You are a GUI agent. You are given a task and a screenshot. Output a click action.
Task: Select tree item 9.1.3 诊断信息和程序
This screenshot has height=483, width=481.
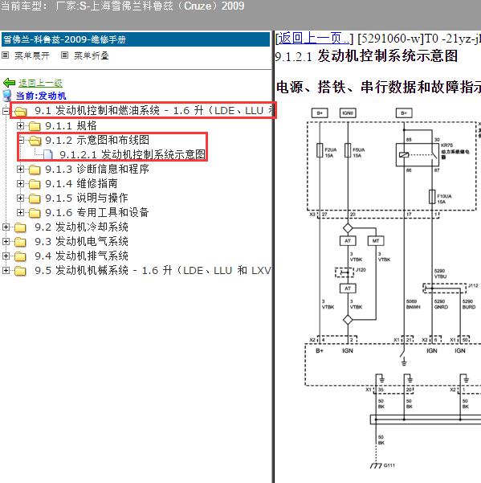pos(97,169)
